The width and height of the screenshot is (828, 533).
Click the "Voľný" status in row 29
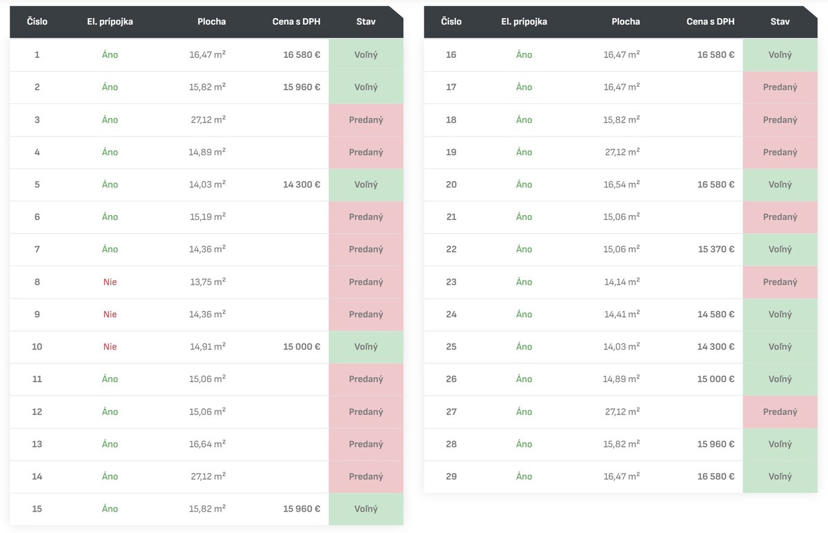[780, 476]
